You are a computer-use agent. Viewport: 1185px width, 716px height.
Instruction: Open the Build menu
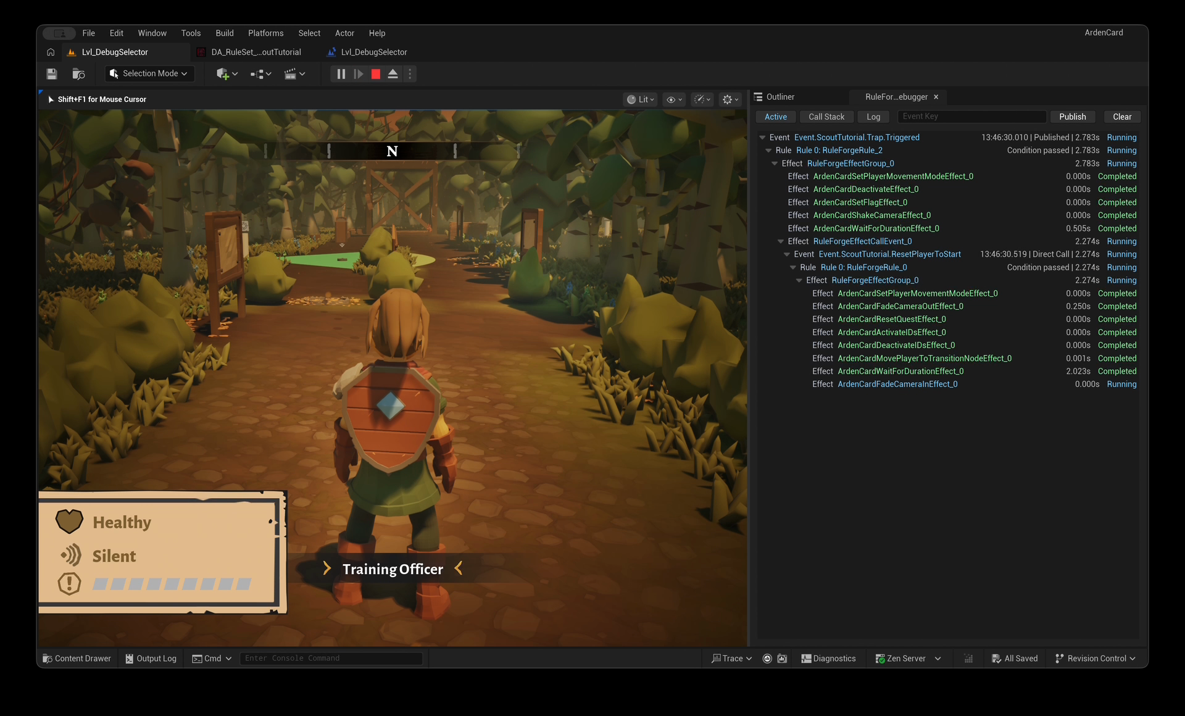(x=225, y=33)
